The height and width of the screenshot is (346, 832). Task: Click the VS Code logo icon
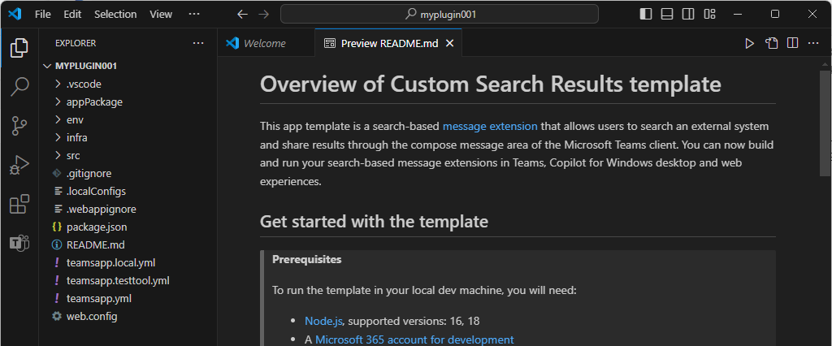pyautogui.click(x=15, y=14)
